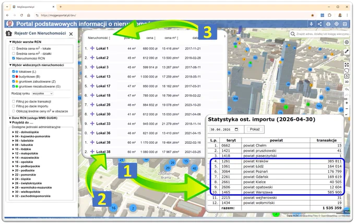Expand 30 - wielkopolskie voivodeship
The width and height of the screenshot is (355, 224).
[26, 192]
